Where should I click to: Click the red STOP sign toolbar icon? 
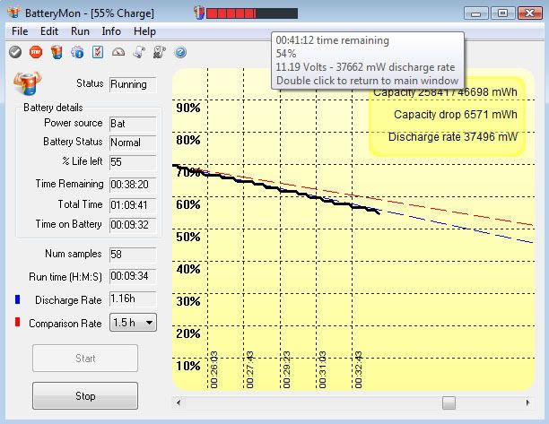(x=36, y=53)
